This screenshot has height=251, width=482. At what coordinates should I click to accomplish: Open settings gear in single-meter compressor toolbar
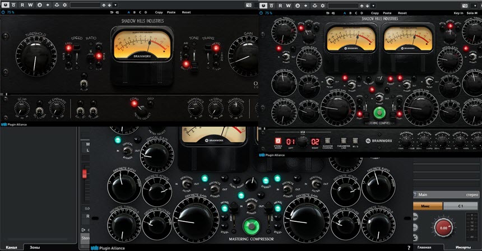(x=64, y=5)
